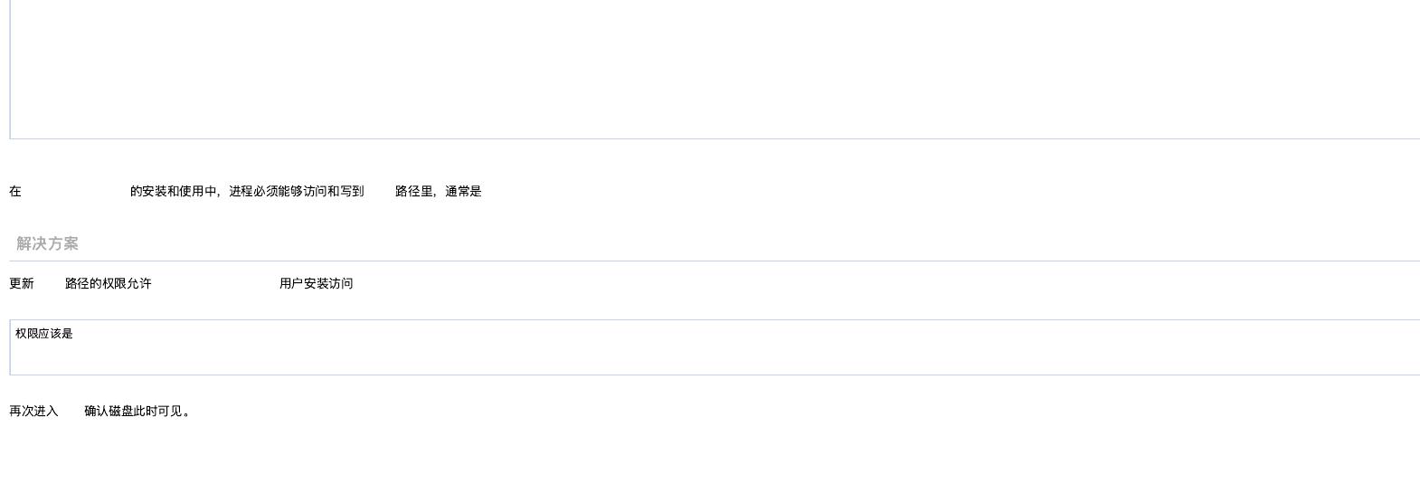Click the 再次进入 text
1420x503 pixels.
click(x=33, y=411)
